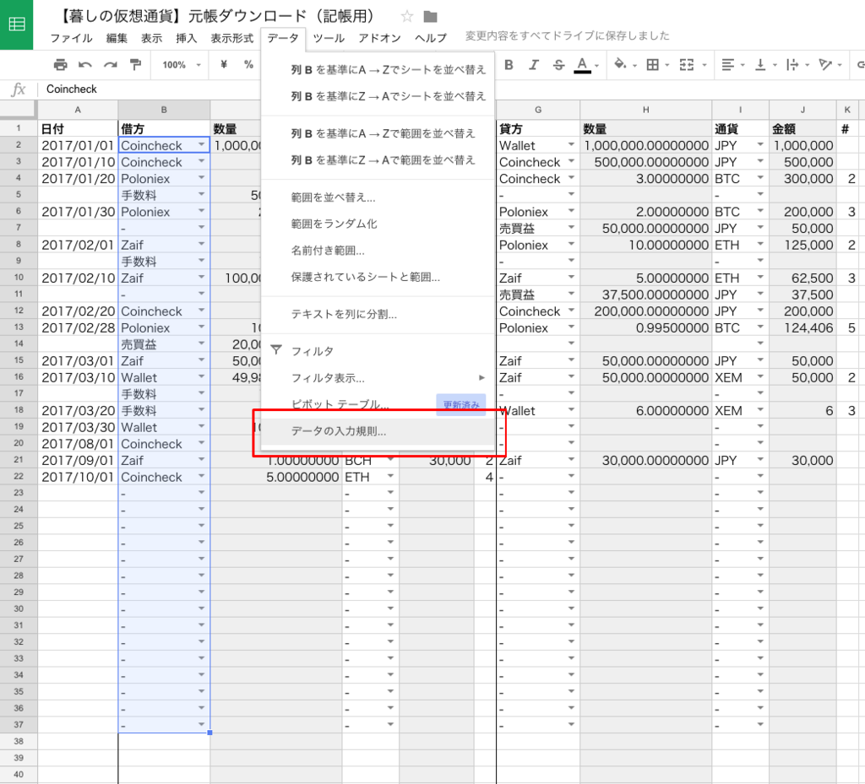
Task: Click the Print icon
Action: (60, 64)
